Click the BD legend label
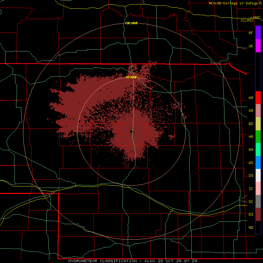Viewport: 263px width, 263px height. click(x=251, y=124)
